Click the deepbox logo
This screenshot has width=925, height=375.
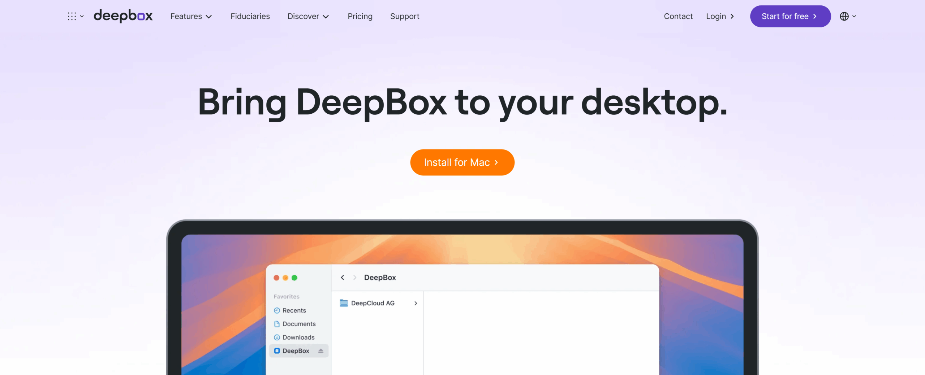point(123,16)
